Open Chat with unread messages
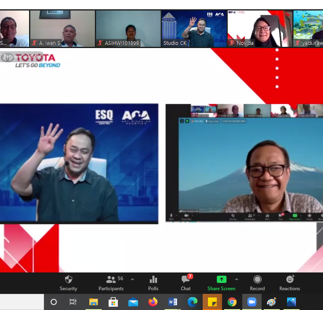The image size is (323, 310). (x=186, y=283)
